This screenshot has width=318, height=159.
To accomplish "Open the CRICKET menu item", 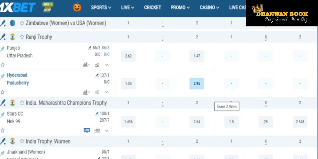I will click(x=152, y=7).
